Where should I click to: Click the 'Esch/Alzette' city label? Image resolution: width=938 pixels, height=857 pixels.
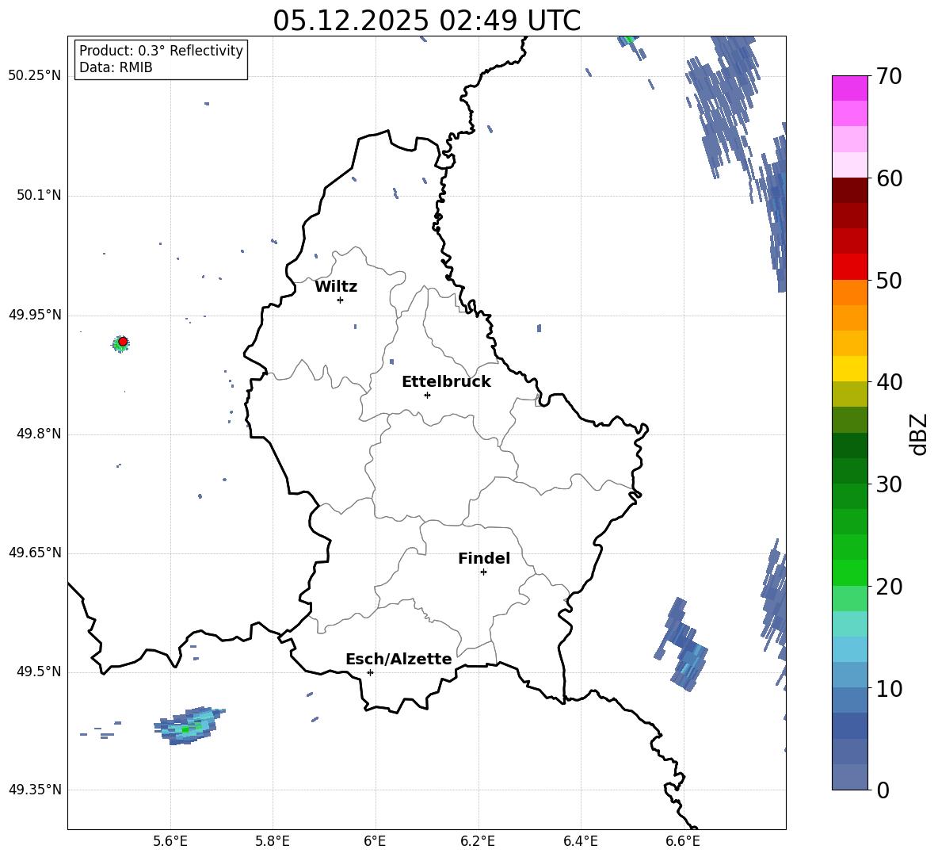[x=398, y=660]
